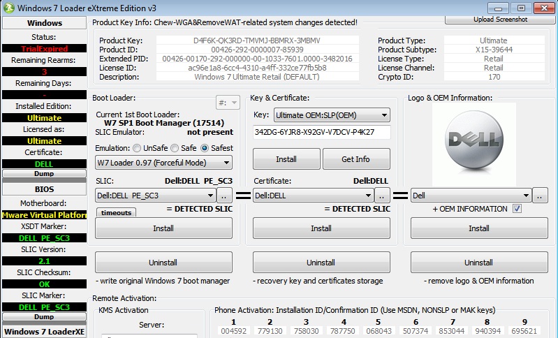The width and height of the screenshot is (558, 338).
Task: Close the Windows 7 Loader window
Action: [x=544, y=8]
